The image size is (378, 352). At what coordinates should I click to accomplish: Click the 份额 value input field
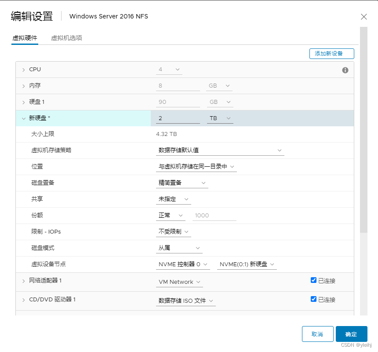point(214,215)
